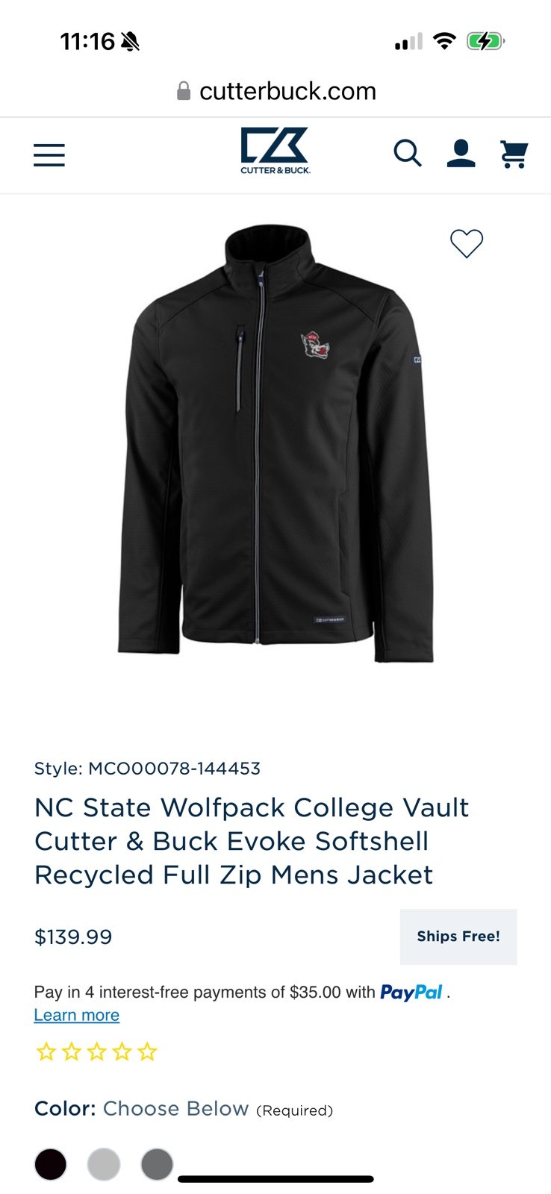Select the black color swatch
This screenshot has height=1194, width=551.
point(51,1164)
